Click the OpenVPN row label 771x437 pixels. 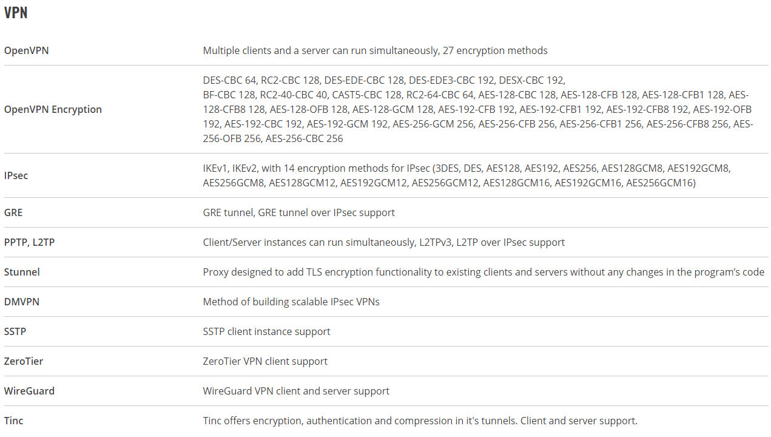pos(26,50)
